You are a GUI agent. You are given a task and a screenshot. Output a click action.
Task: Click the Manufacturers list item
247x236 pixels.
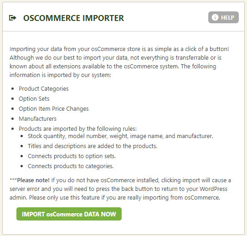37,119
